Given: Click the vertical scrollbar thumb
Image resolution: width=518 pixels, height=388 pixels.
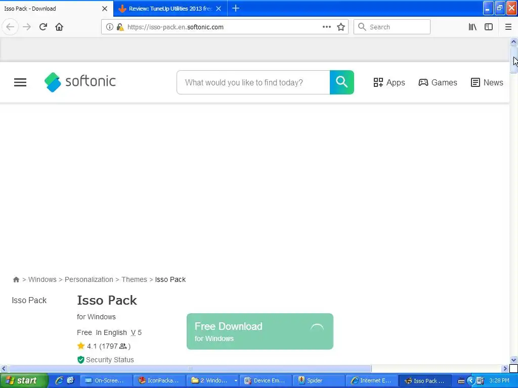Looking at the screenshot, I should [x=514, y=60].
